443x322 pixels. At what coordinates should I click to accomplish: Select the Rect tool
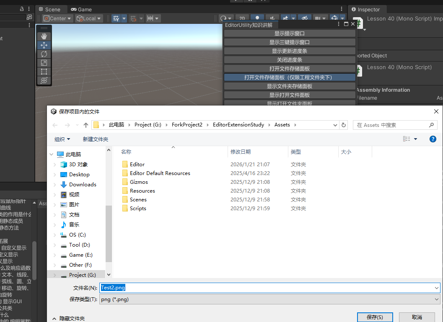(x=44, y=72)
